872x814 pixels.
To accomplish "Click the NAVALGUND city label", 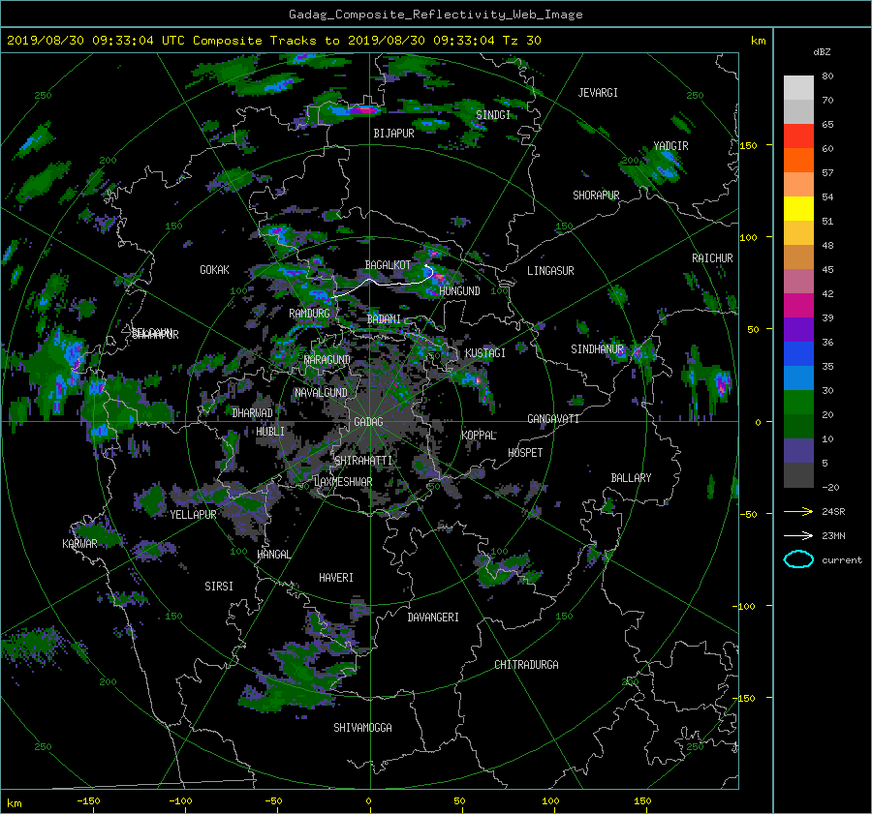I will point(321,393).
